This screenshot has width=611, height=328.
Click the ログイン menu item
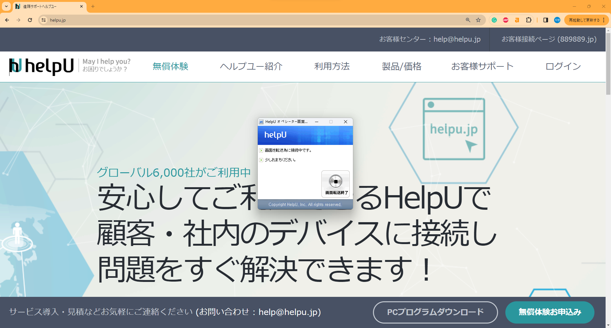tap(563, 66)
